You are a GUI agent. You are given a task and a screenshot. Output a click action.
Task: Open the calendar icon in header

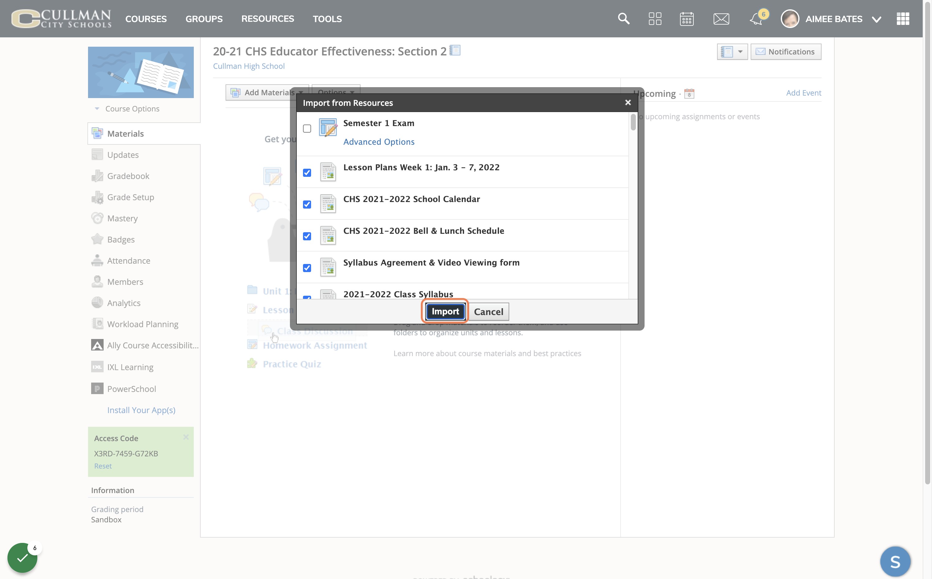[687, 18]
